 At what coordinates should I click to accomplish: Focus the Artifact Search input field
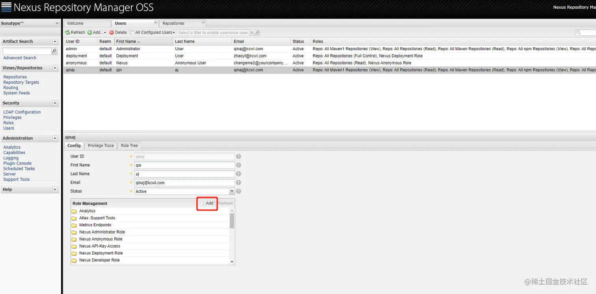[27, 51]
